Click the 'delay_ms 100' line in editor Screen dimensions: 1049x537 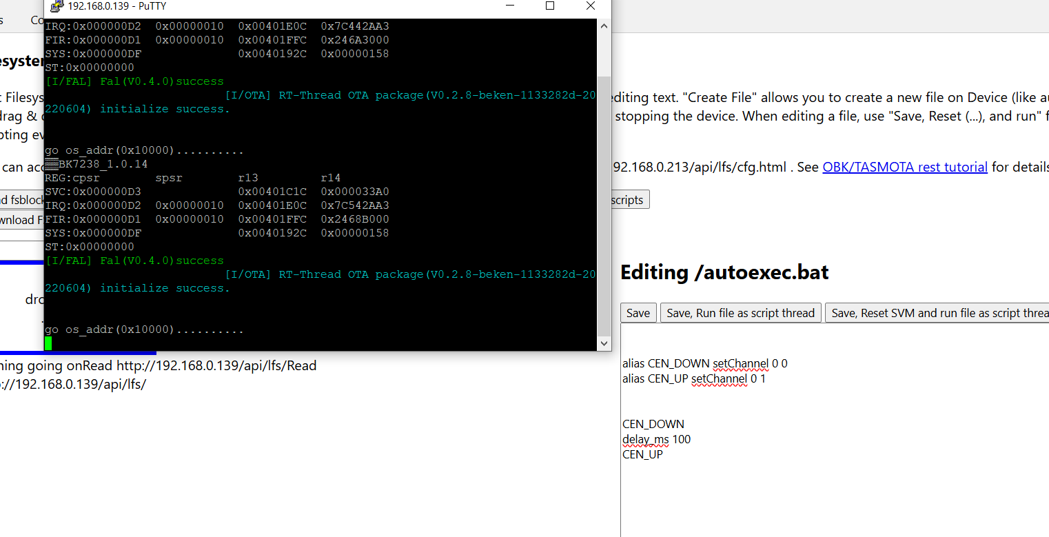656,439
